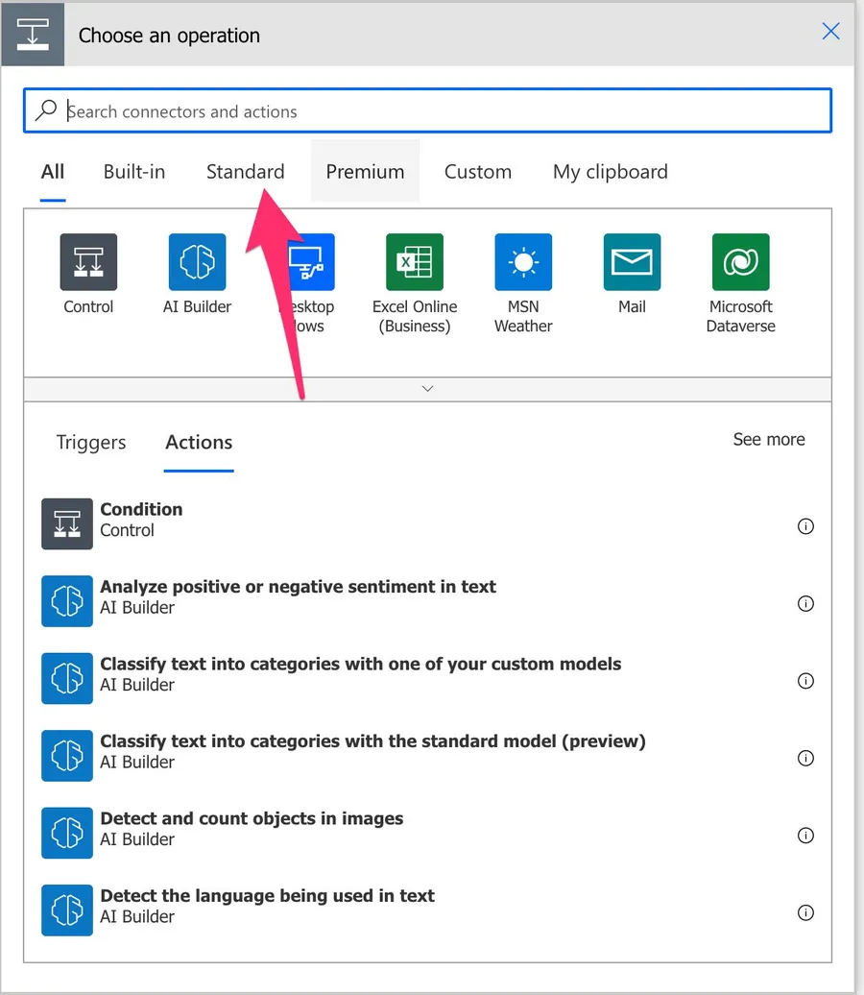
Task: View info for Analyze sentiment action
Action: coord(805,604)
